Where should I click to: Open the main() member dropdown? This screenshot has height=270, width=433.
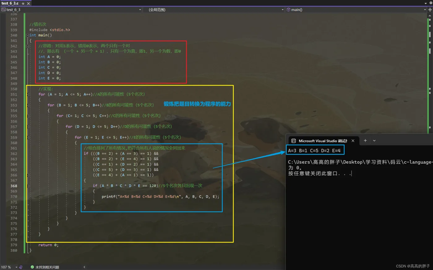point(425,10)
